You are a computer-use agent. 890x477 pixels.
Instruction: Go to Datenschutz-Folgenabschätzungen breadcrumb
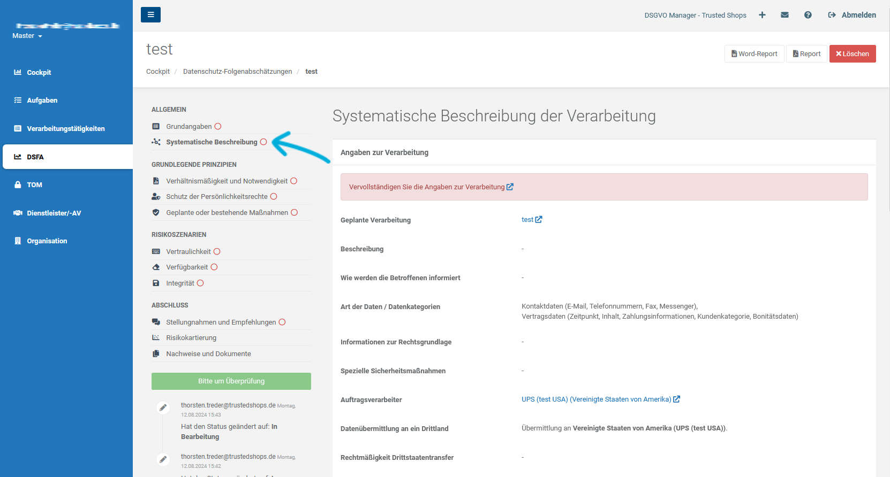click(x=238, y=71)
